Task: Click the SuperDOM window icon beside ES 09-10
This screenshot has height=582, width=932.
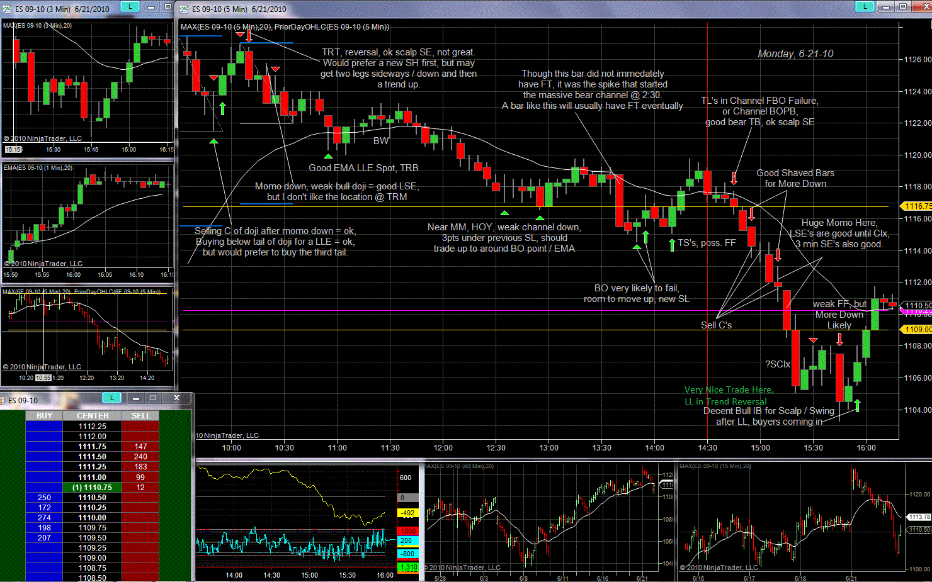Action: (x=4, y=400)
